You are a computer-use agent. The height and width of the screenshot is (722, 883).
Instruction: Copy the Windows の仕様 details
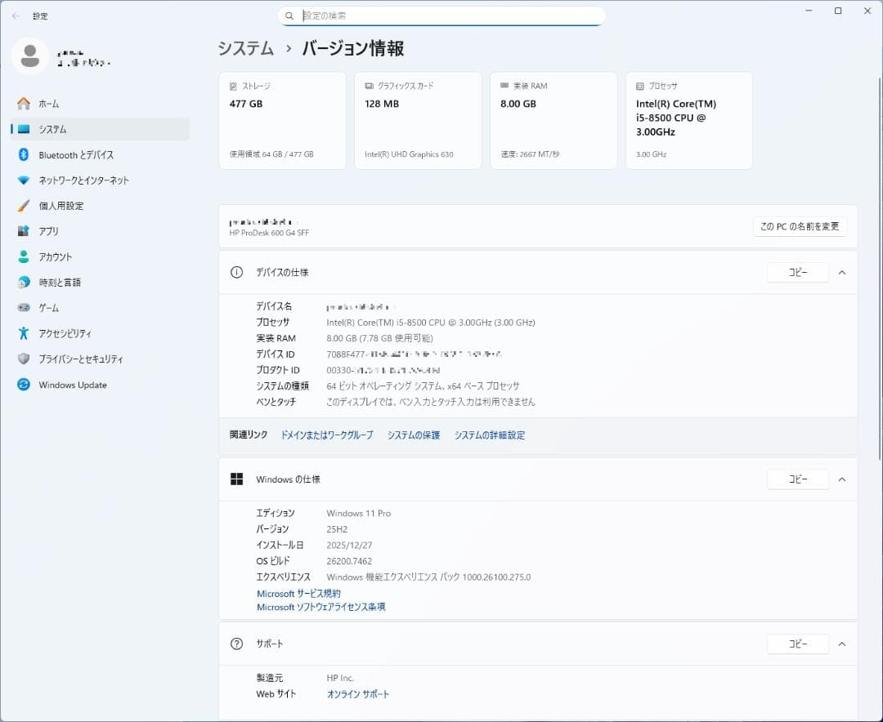point(797,479)
